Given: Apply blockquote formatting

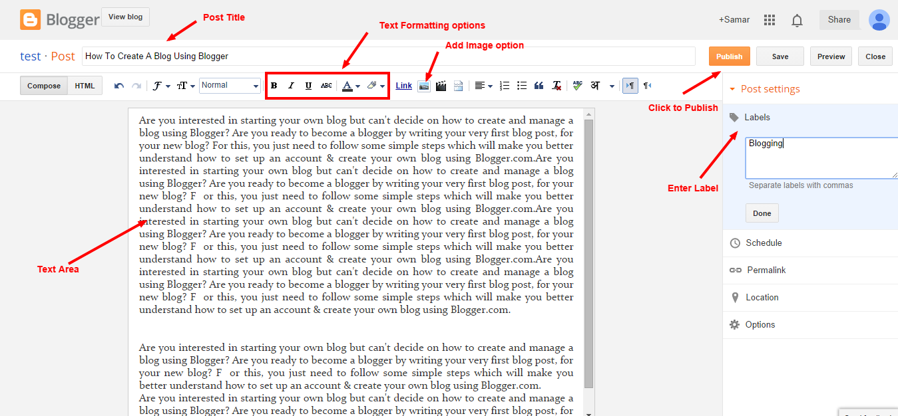Looking at the screenshot, I should [539, 86].
